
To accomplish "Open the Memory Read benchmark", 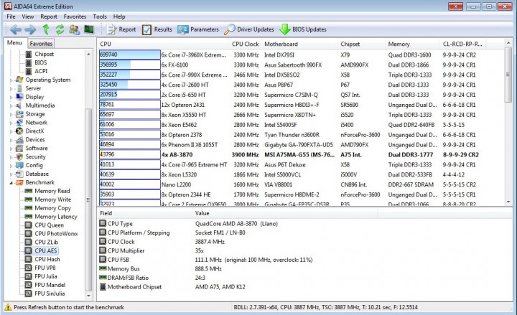I will pyautogui.click(x=52, y=191).
